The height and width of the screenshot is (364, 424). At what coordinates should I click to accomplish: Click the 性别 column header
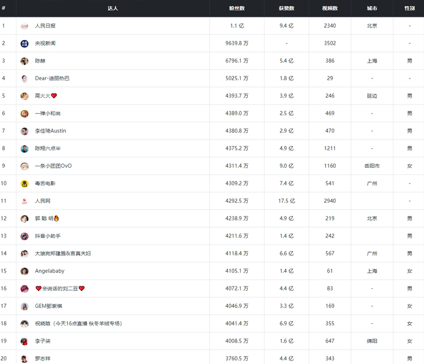[x=410, y=8]
